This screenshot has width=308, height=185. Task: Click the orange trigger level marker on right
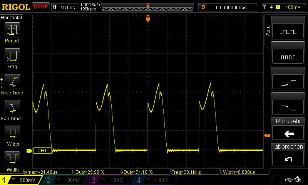pyautogui.click(x=267, y=135)
